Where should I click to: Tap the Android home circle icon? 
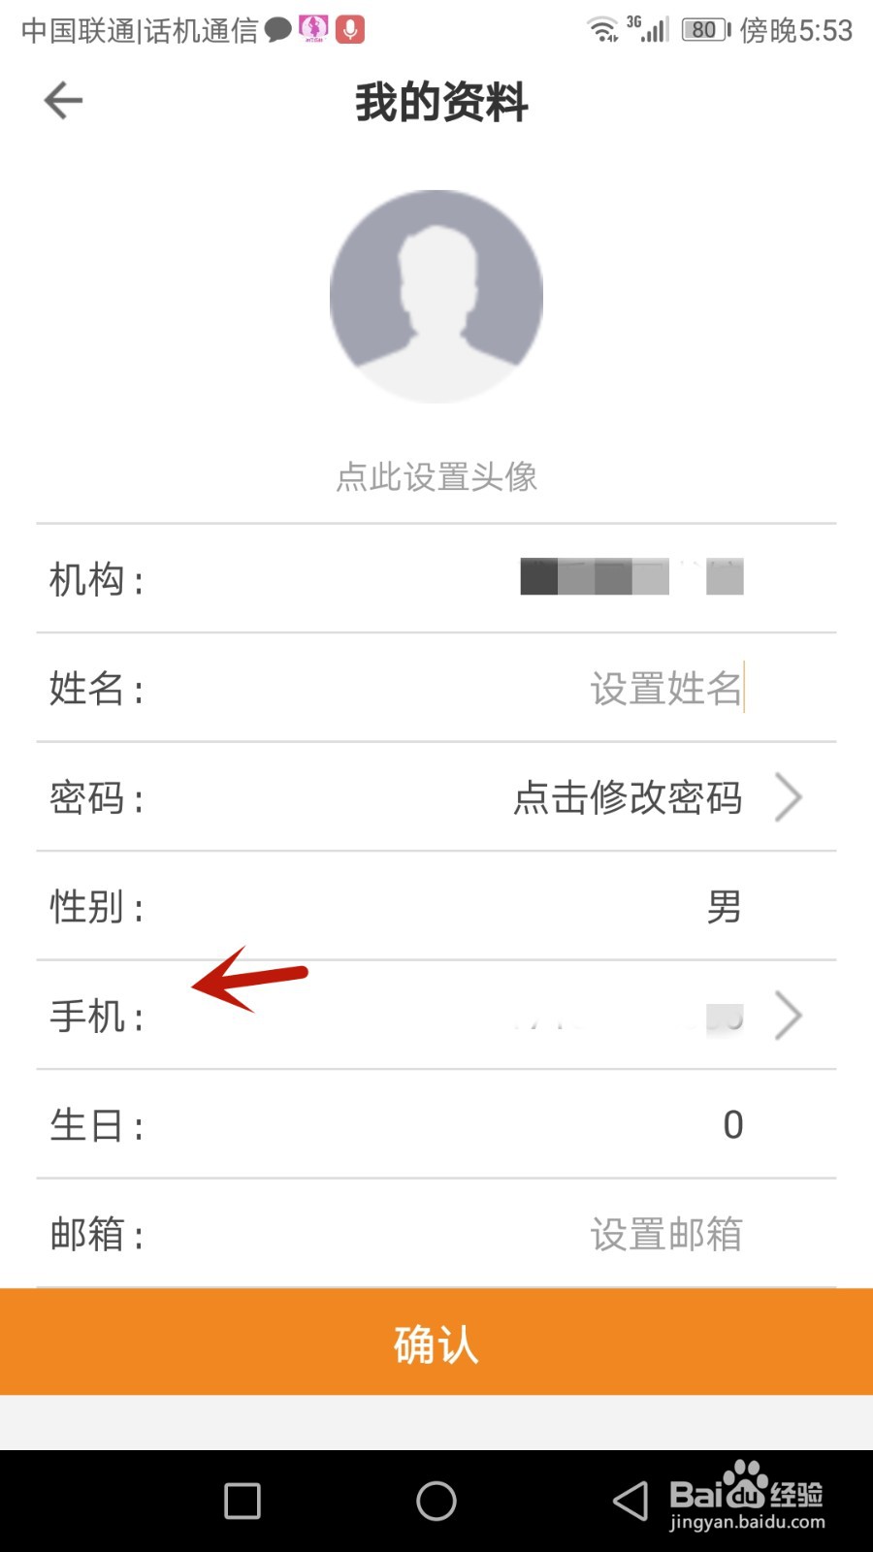pyautogui.click(x=436, y=1501)
